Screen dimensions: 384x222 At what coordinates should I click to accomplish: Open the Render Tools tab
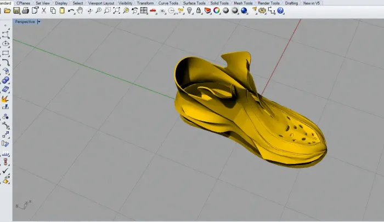coord(268,3)
